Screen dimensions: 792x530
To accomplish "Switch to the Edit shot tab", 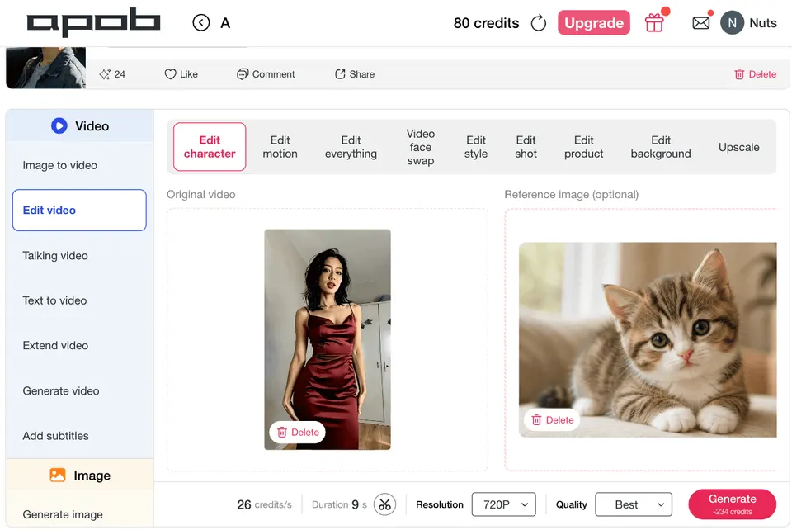I will [x=526, y=146].
